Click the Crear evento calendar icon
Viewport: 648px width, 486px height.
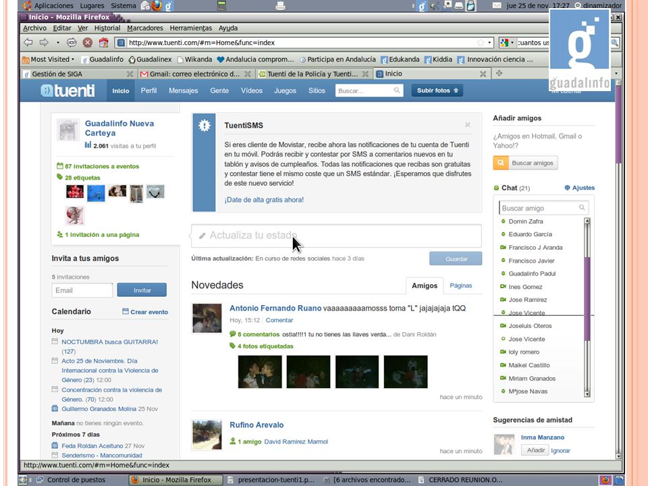[126, 311]
